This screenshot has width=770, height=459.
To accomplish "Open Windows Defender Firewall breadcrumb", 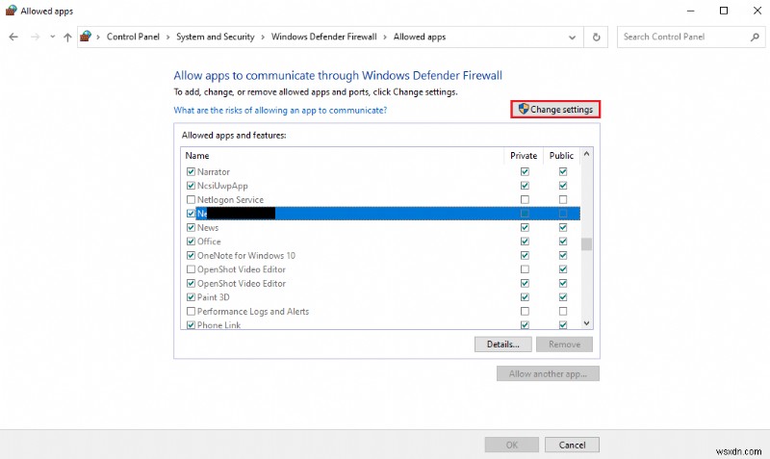I will (323, 37).
